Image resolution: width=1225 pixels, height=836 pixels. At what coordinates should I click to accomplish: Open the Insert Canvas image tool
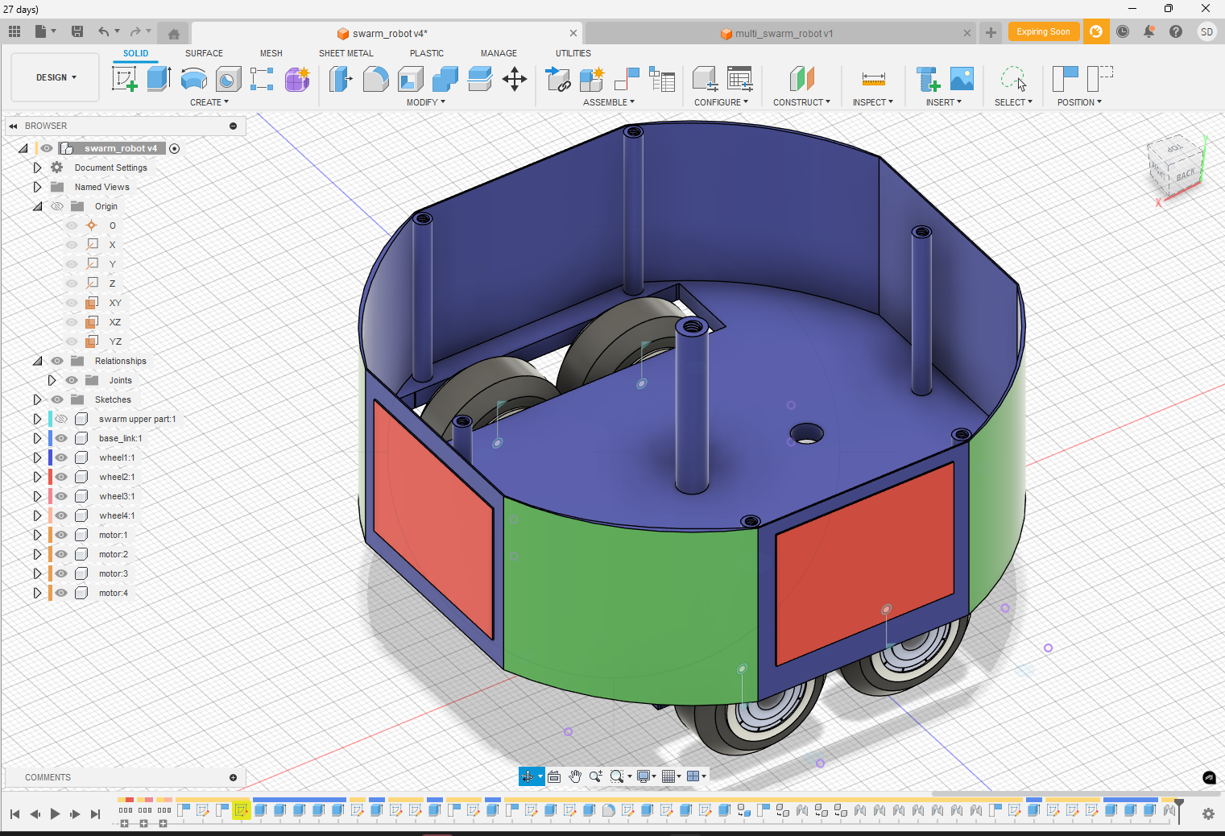click(x=962, y=79)
